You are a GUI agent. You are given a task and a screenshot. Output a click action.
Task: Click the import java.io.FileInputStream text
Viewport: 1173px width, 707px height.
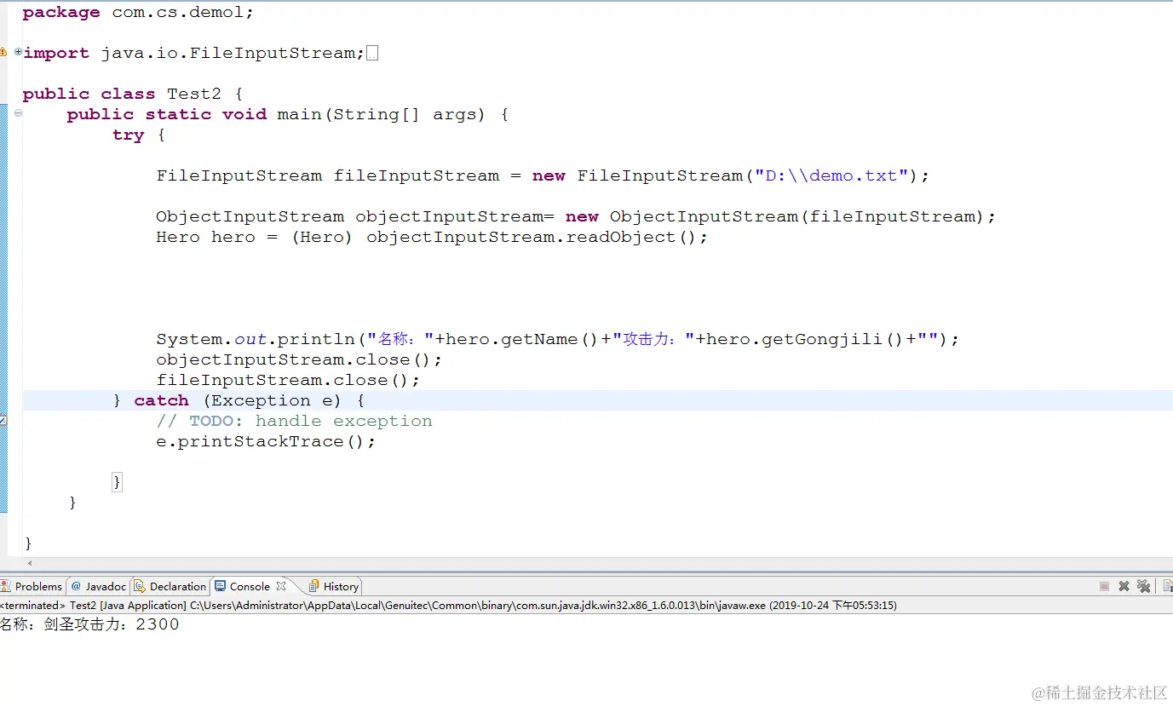194,53
